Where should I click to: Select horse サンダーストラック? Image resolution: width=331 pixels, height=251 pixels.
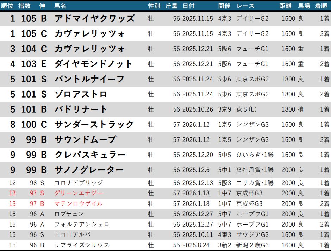94,125
